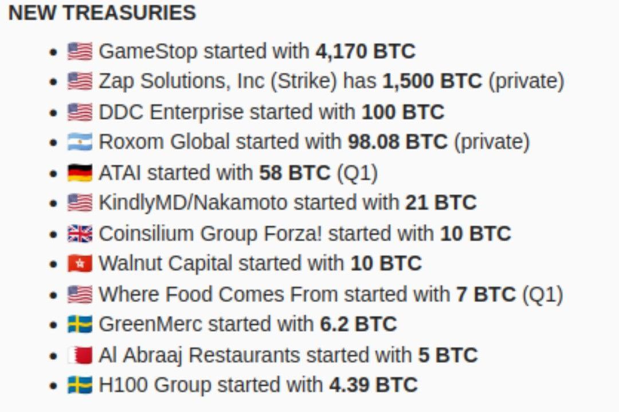The height and width of the screenshot is (412, 619).
Task: Click the US flag beside KindlyMD/Nakamoto
Action: [80, 203]
